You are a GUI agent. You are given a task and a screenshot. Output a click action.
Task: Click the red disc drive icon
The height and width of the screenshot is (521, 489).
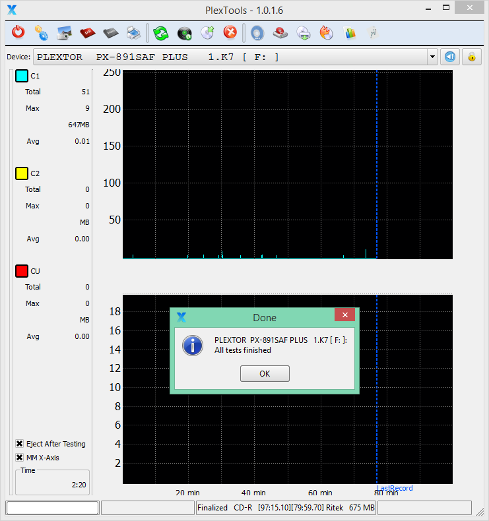coord(280,33)
